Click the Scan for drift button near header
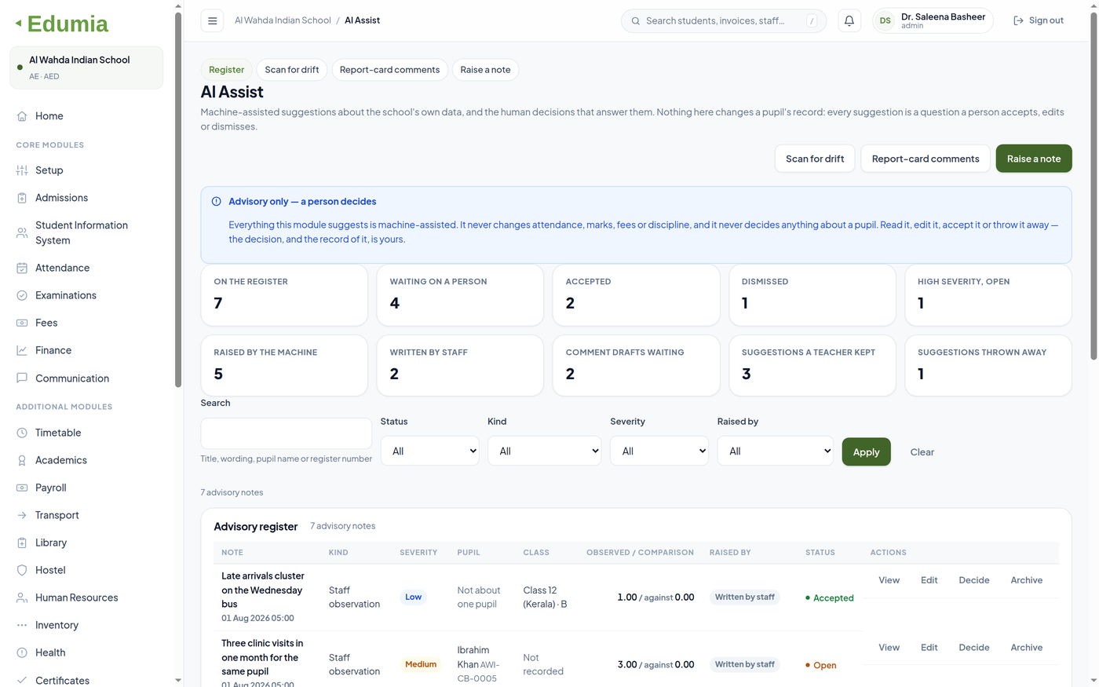 pos(815,159)
